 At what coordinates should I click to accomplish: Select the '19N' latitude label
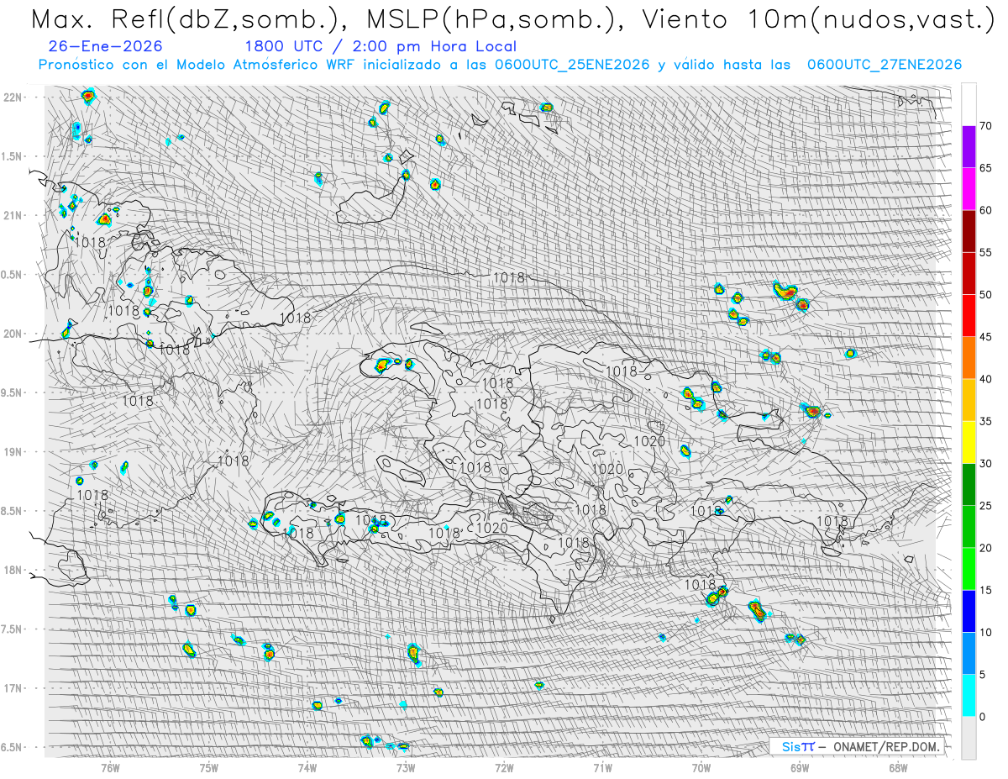click(12, 451)
